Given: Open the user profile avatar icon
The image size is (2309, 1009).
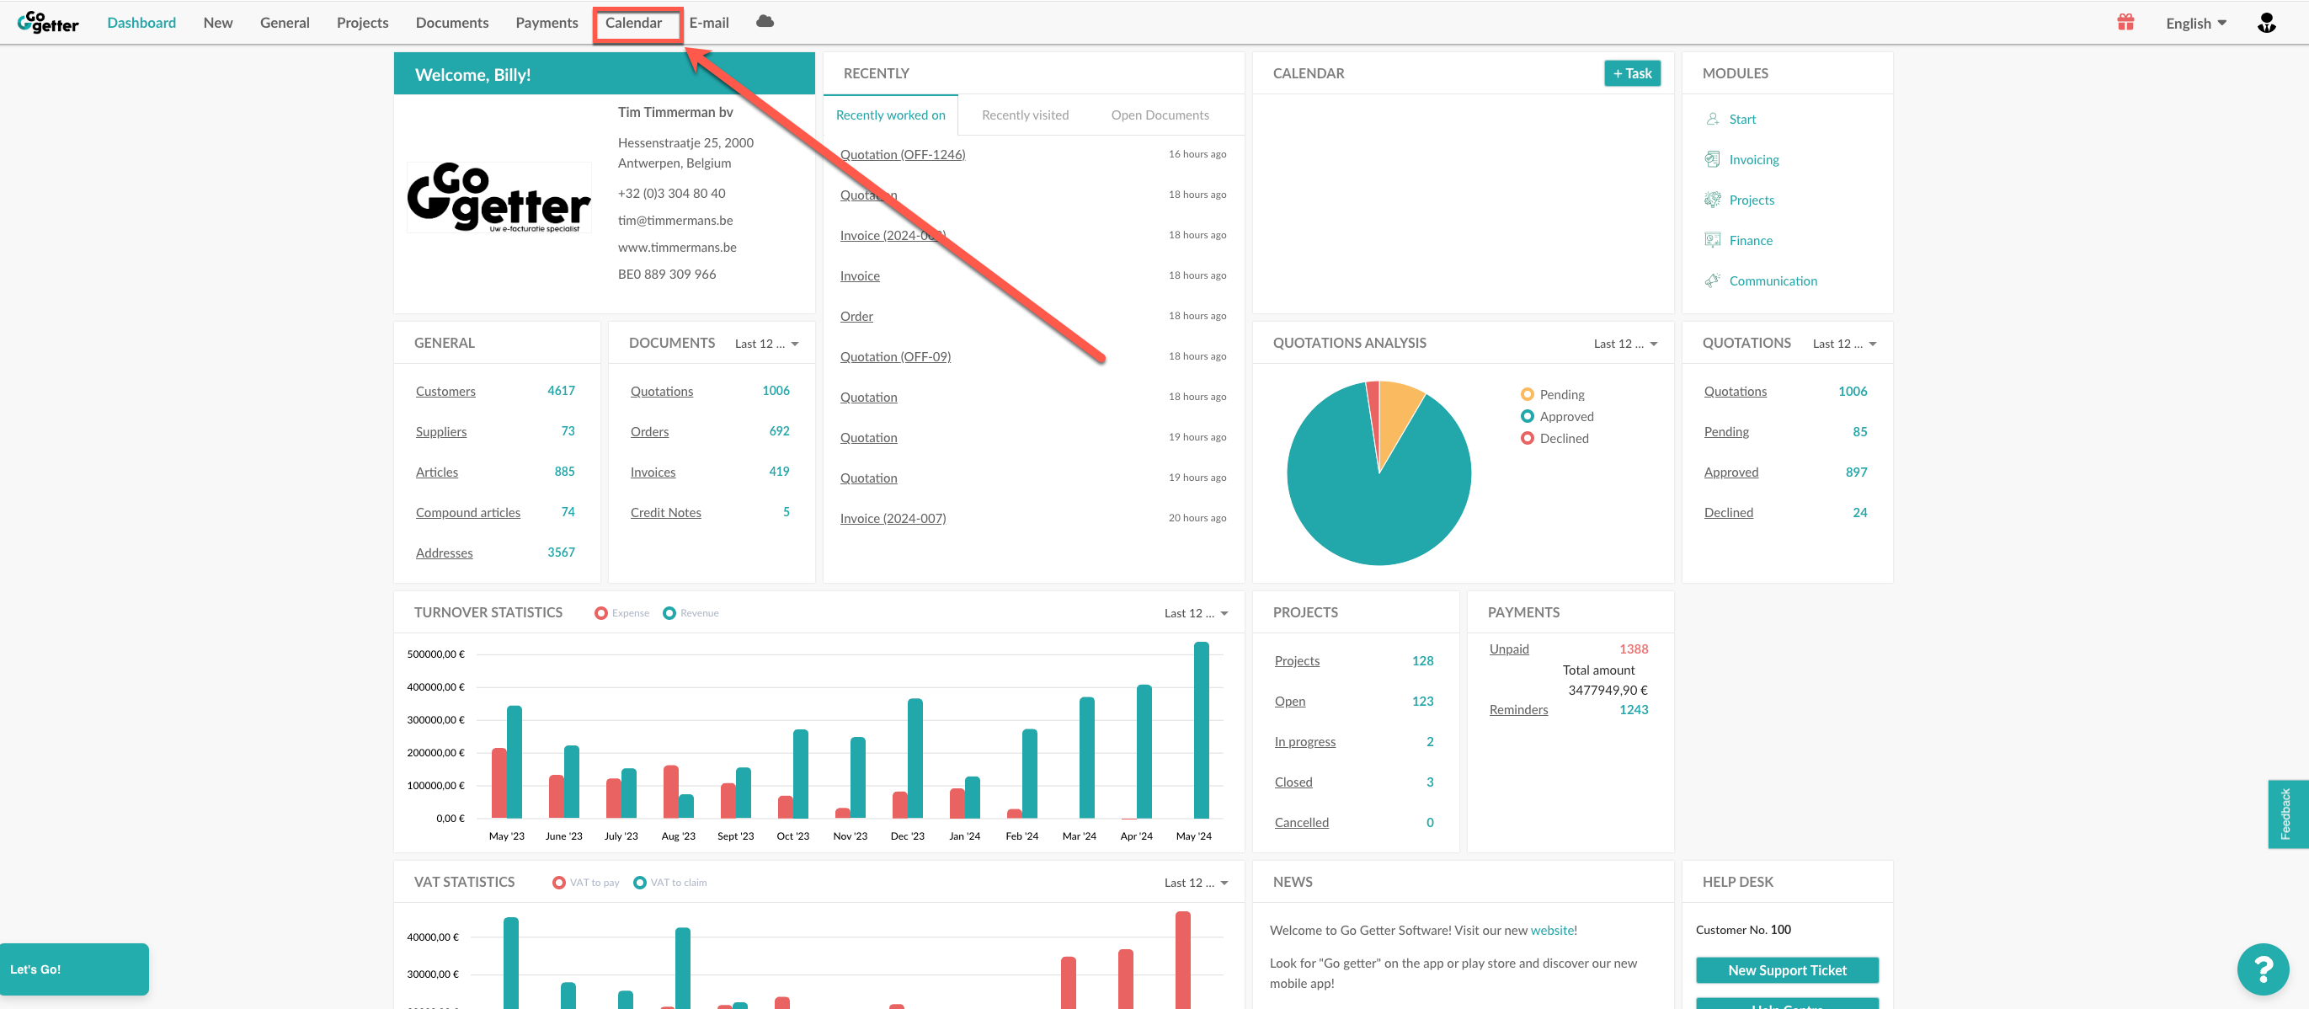Looking at the screenshot, I should pos(2266,23).
